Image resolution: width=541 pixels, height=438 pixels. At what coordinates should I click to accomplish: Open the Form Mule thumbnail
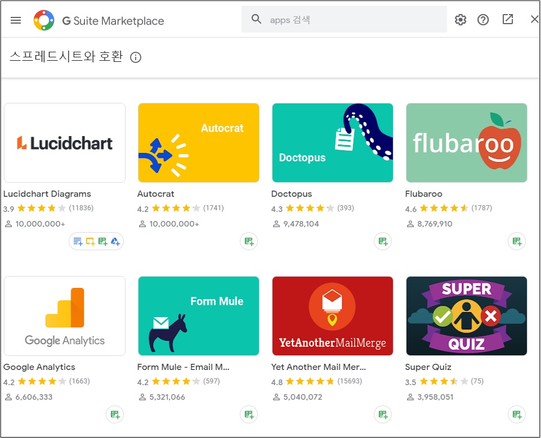pyautogui.click(x=198, y=316)
